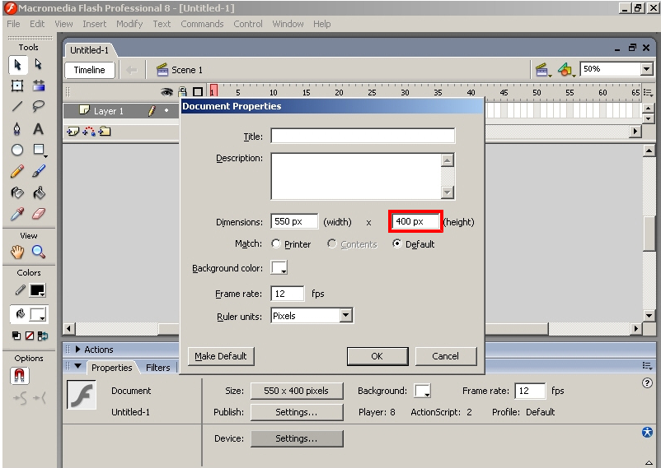Select the Untitled-1 document tab
The width and height of the screenshot is (661, 468).
tap(89, 50)
